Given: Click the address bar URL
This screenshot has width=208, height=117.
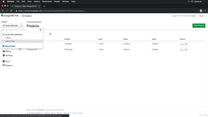Looking at the screenshot, I should 51,11.
